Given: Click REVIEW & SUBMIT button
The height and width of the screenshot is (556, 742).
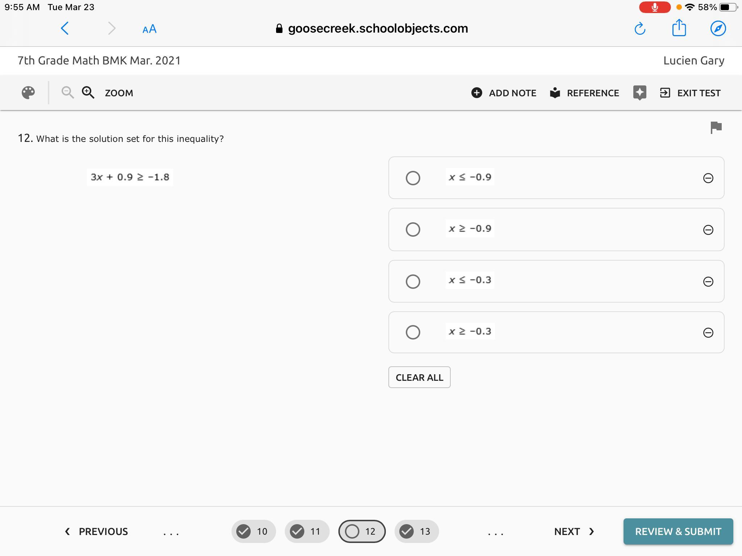Looking at the screenshot, I should pyautogui.click(x=678, y=531).
